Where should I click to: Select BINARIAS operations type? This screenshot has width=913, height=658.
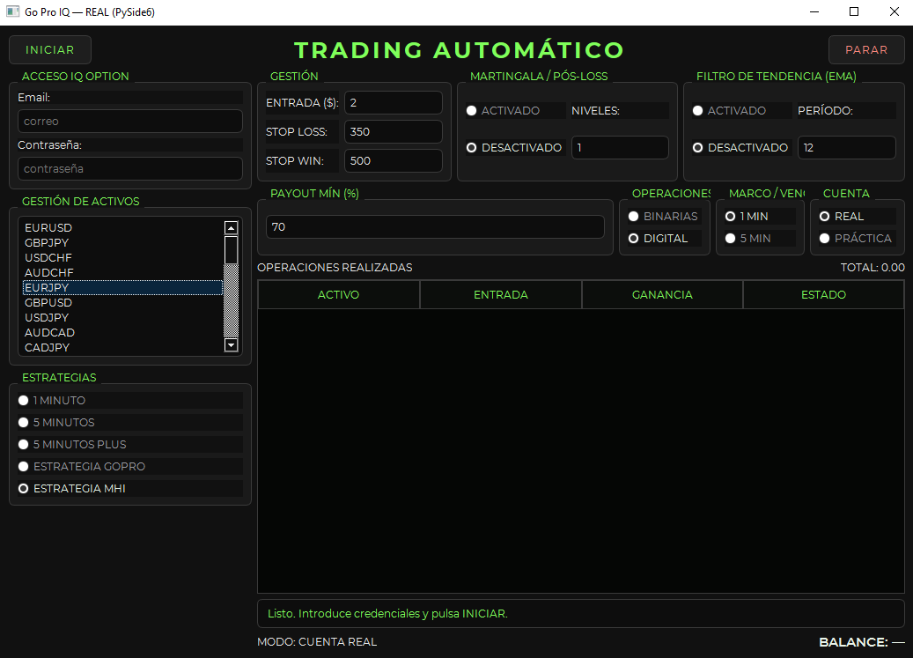[665, 217]
